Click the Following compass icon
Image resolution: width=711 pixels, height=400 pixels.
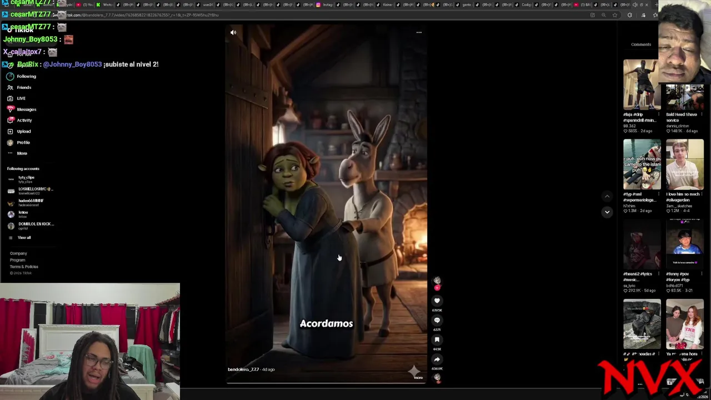pyautogui.click(x=10, y=76)
